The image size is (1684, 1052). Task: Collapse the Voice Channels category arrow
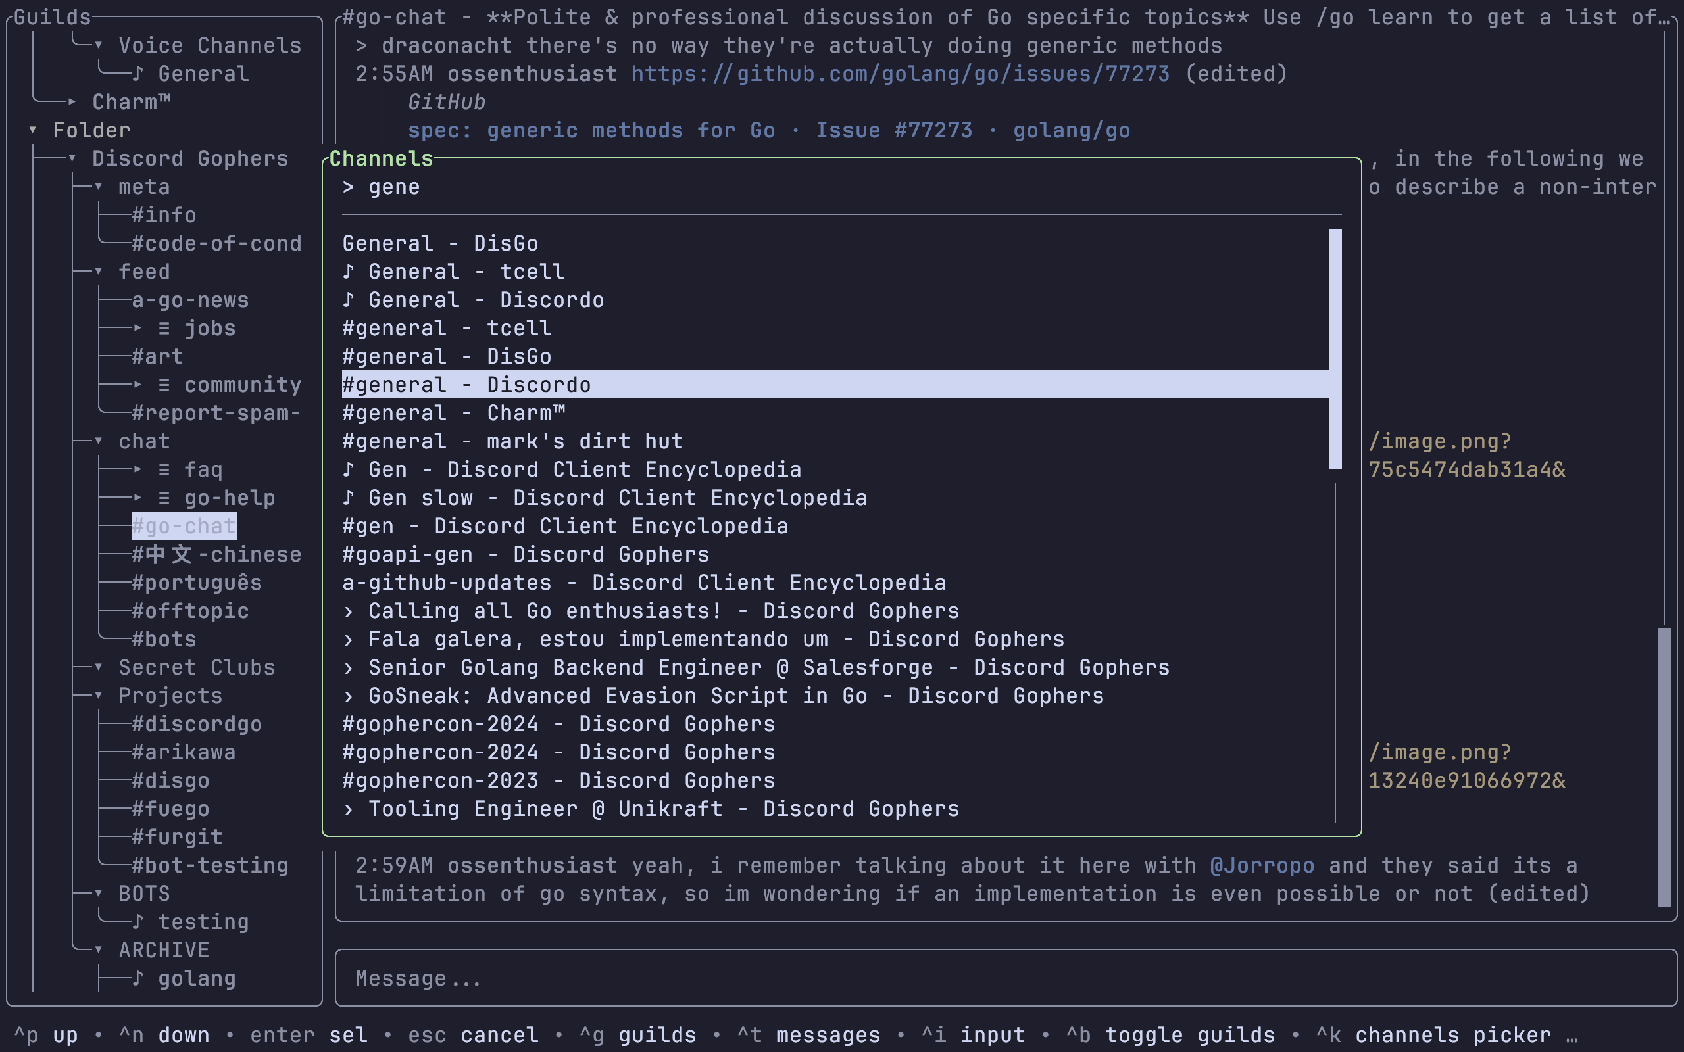[99, 46]
